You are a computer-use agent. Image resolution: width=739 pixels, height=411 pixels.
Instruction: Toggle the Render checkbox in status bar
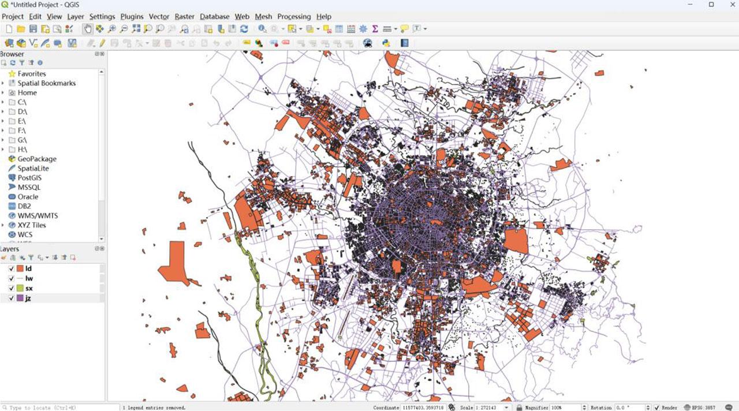[657, 408]
